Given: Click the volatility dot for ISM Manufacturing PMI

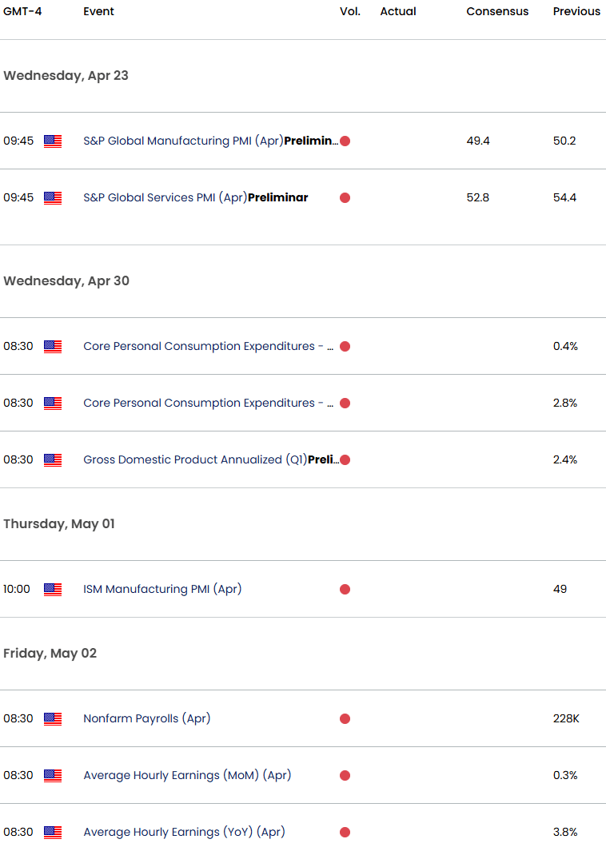Looking at the screenshot, I should pyautogui.click(x=345, y=589).
